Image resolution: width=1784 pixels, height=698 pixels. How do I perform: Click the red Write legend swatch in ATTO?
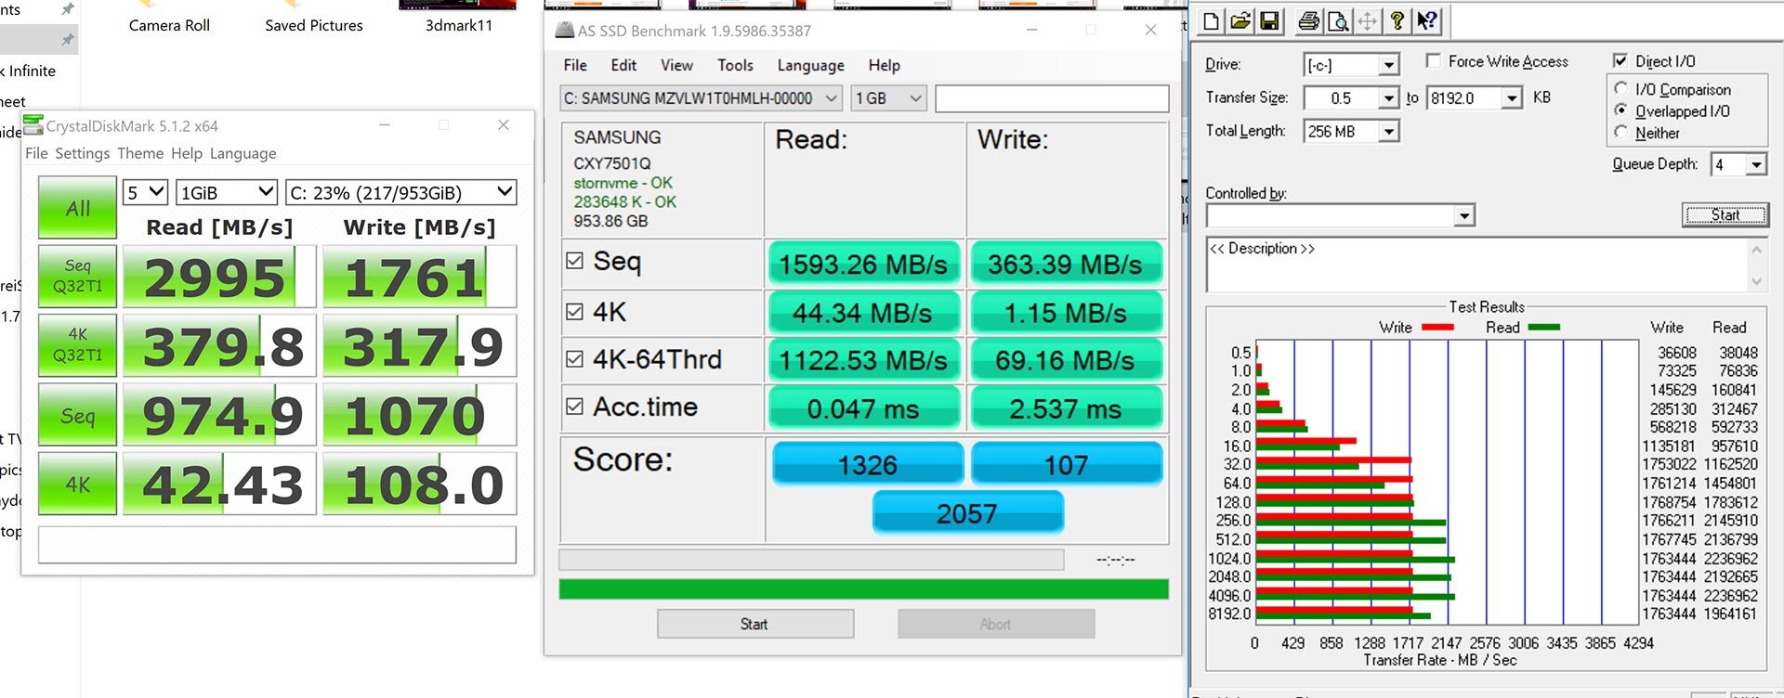point(1437,327)
